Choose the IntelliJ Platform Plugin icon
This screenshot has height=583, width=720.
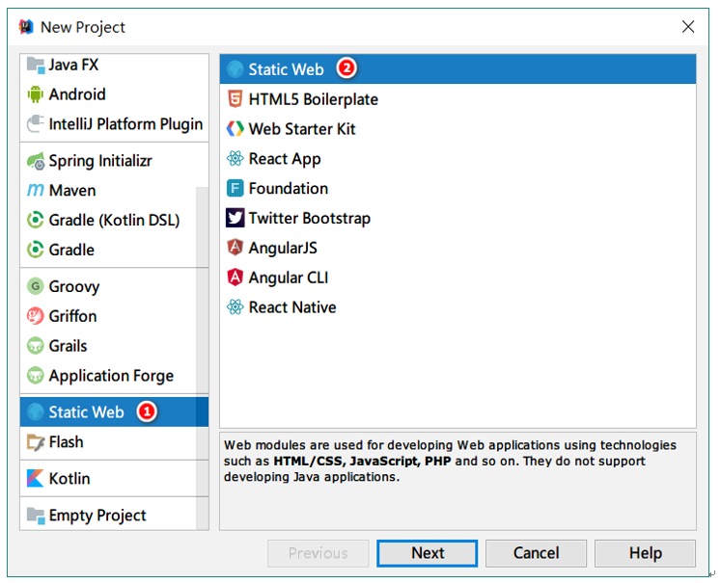(36, 123)
